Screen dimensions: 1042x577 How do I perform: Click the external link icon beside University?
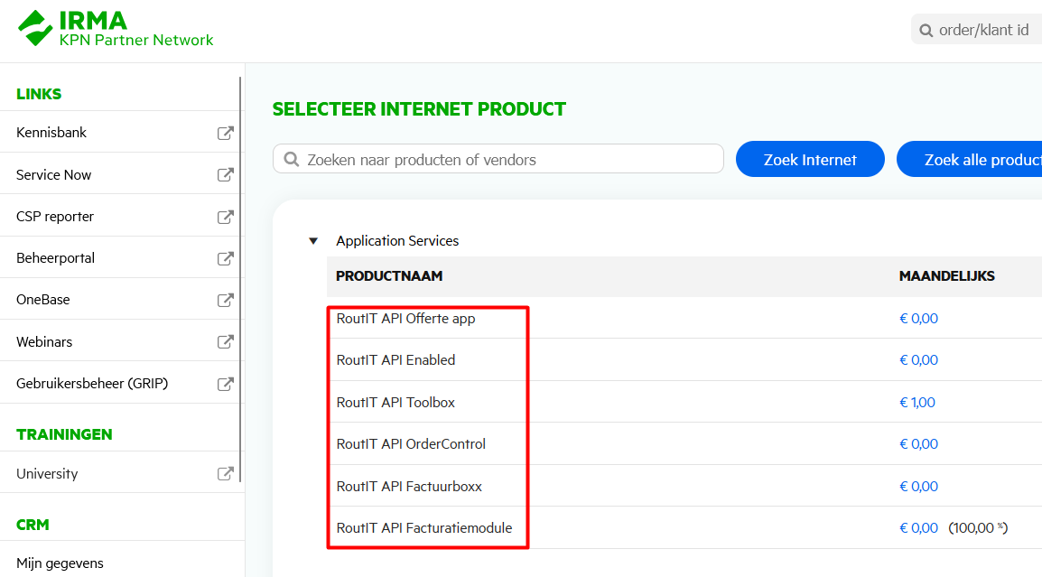226,474
